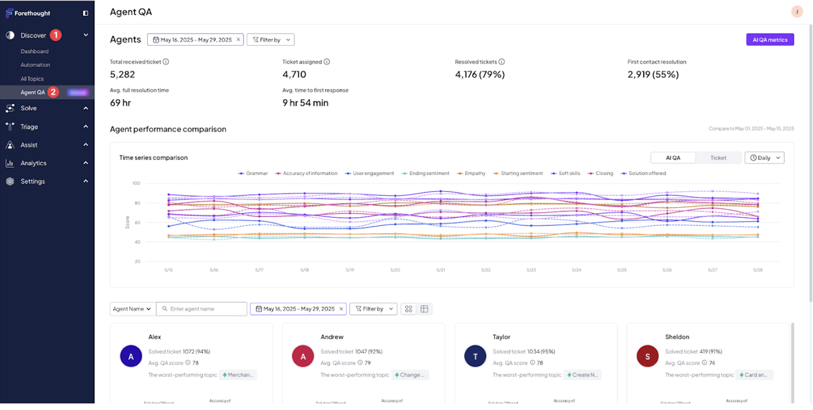Open the All Topics page from the sidebar

33,78
